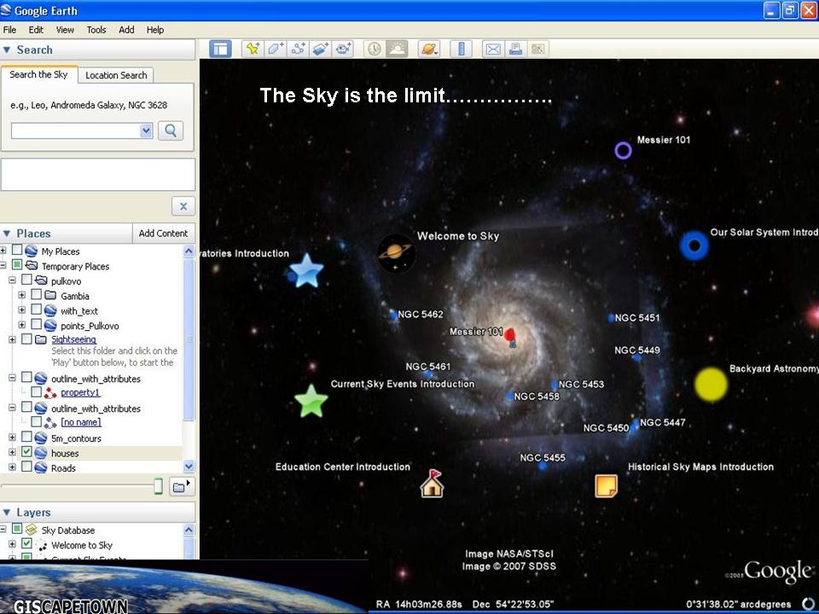Open the property1 link
Screen dimensions: 819x614
click(80, 392)
